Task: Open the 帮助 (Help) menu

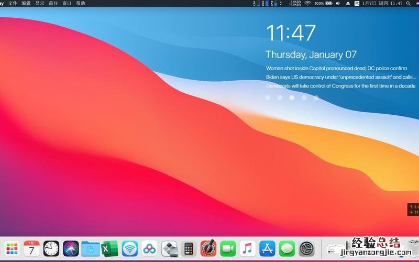Action: tap(81, 3)
